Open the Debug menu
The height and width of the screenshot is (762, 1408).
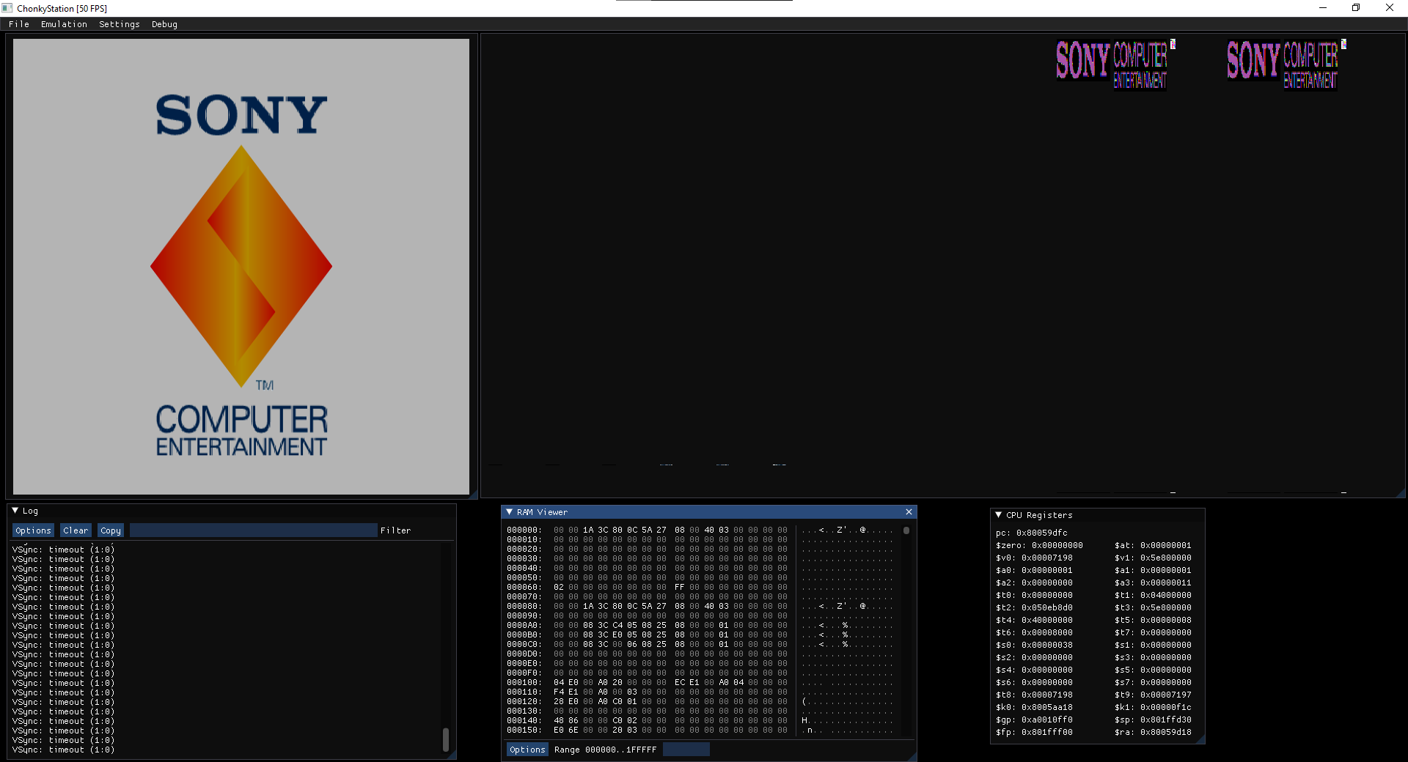point(164,24)
